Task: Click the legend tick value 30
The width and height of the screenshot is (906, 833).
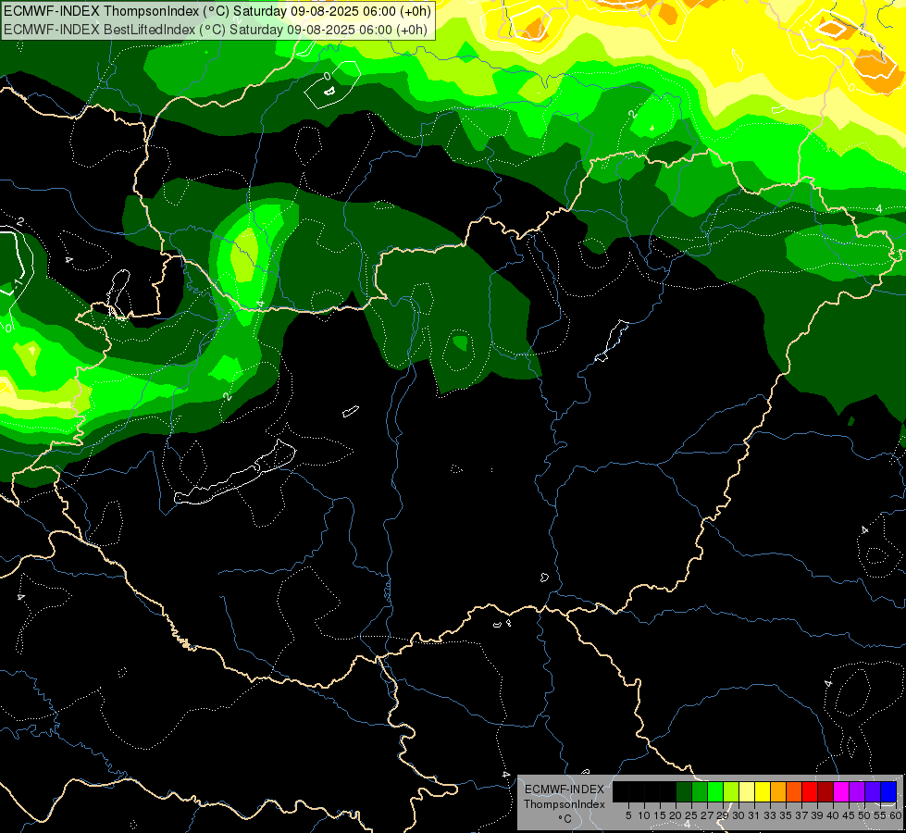Action: coord(739,815)
